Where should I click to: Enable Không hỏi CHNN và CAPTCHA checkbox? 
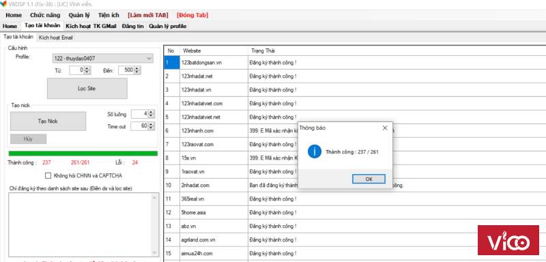coord(48,176)
